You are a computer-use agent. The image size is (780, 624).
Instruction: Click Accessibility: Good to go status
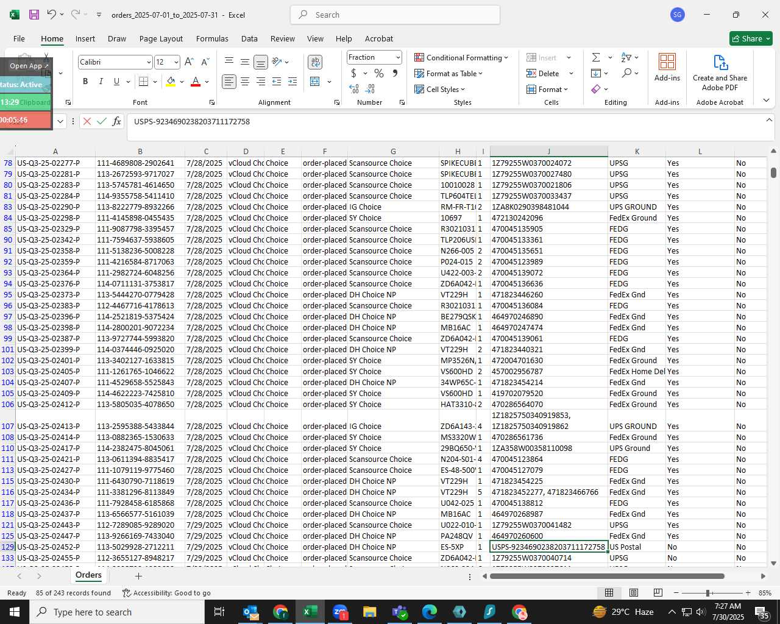(166, 593)
